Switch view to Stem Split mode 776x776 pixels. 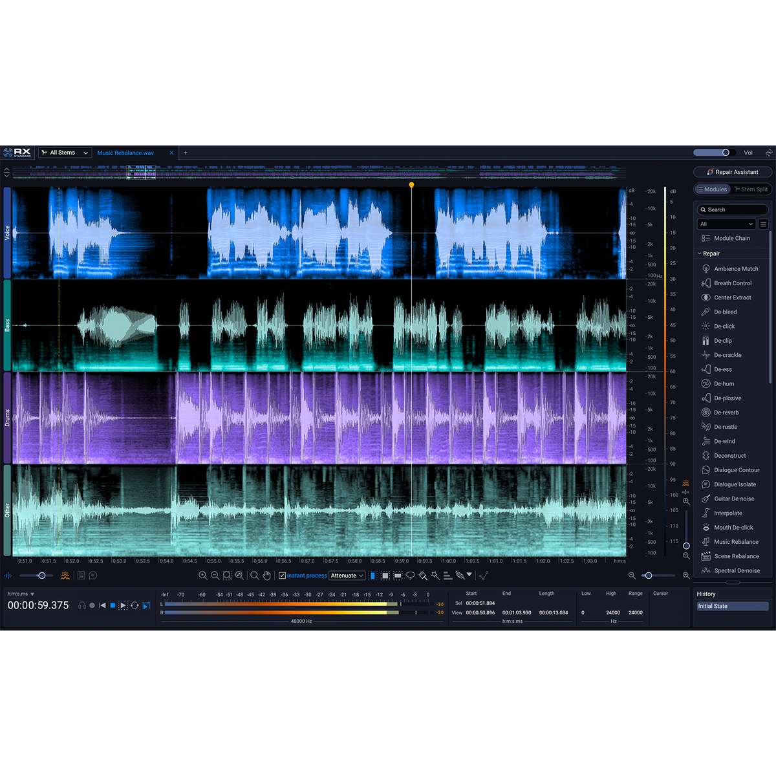pyautogui.click(x=751, y=189)
